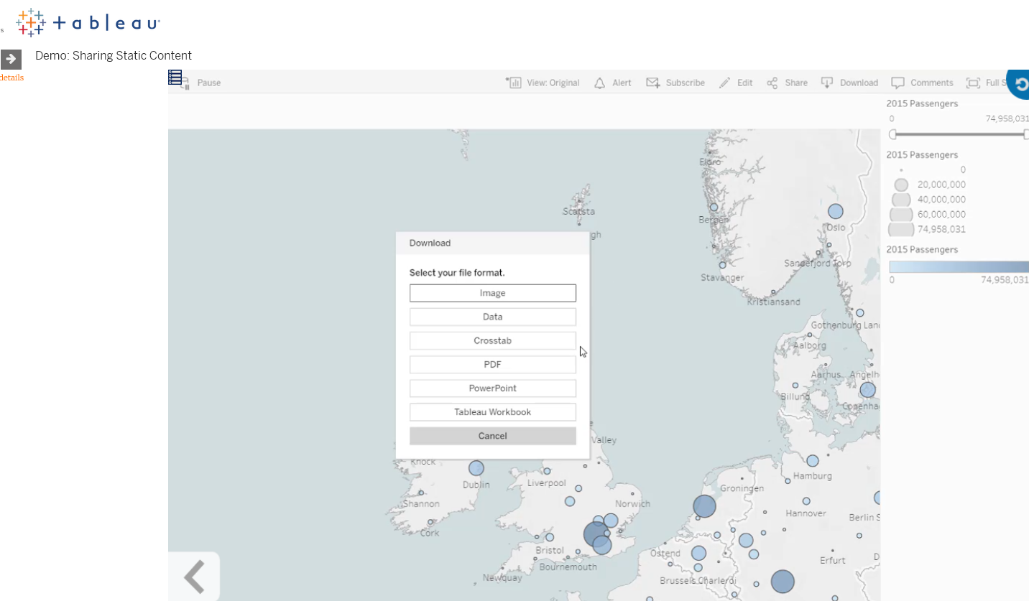Click the Erfurt map label
This screenshot has height=601, width=1029.
(833, 560)
